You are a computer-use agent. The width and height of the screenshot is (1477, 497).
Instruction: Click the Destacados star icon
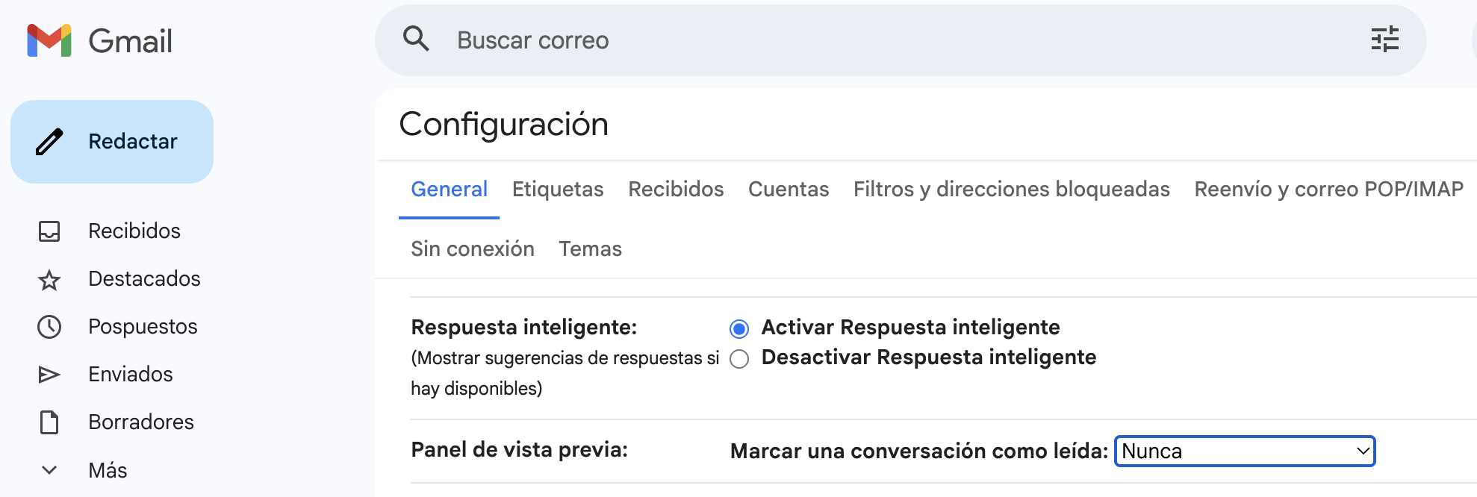(x=49, y=279)
